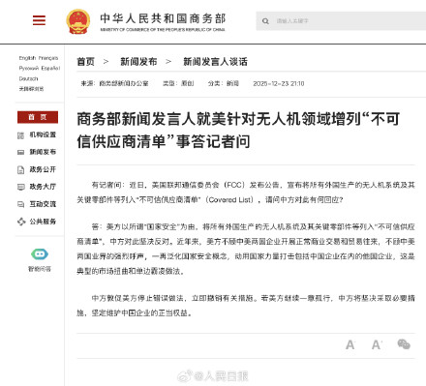This screenshot has width=426, height=386.
Task: Click the 类型: 原创 label
Action: coord(178,83)
